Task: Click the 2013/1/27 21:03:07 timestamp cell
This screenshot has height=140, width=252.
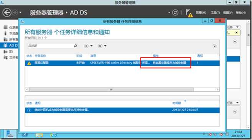Action: (x=185, y=110)
